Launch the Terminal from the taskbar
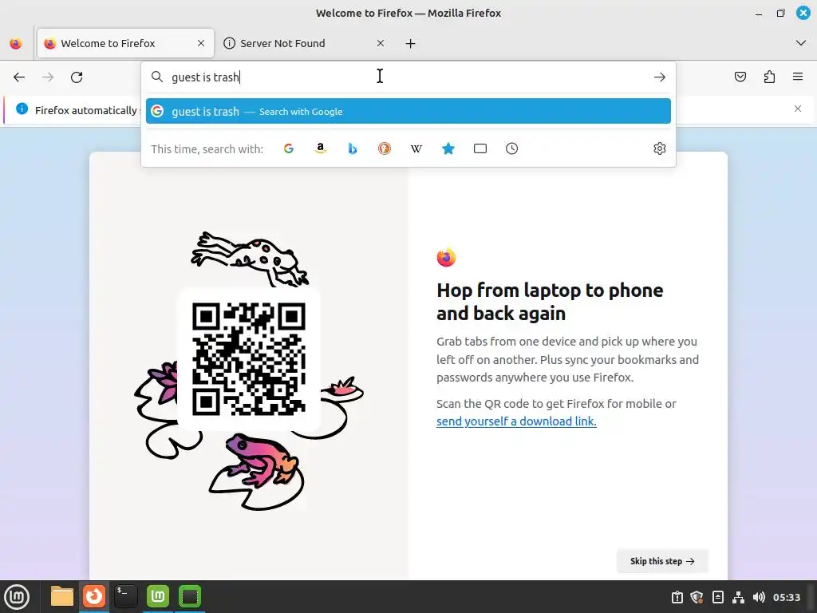Viewport: 817px width, 613px height. tap(125, 596)
